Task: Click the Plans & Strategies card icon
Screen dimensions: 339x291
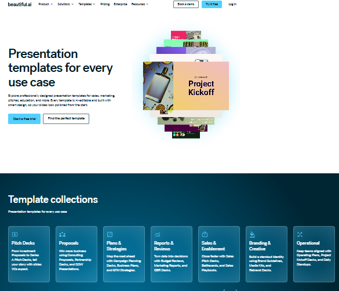Action: coord(110,234)
